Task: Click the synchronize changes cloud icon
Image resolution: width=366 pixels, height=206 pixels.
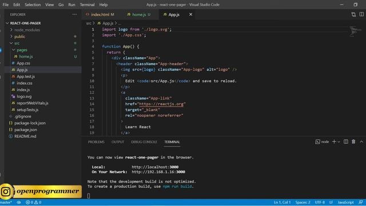Action: 19,203
